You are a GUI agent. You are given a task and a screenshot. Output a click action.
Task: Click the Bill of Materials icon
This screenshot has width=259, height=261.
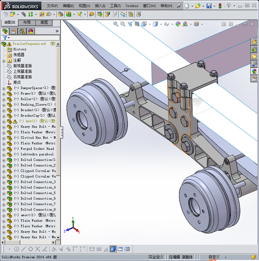[x=100, y=14]
